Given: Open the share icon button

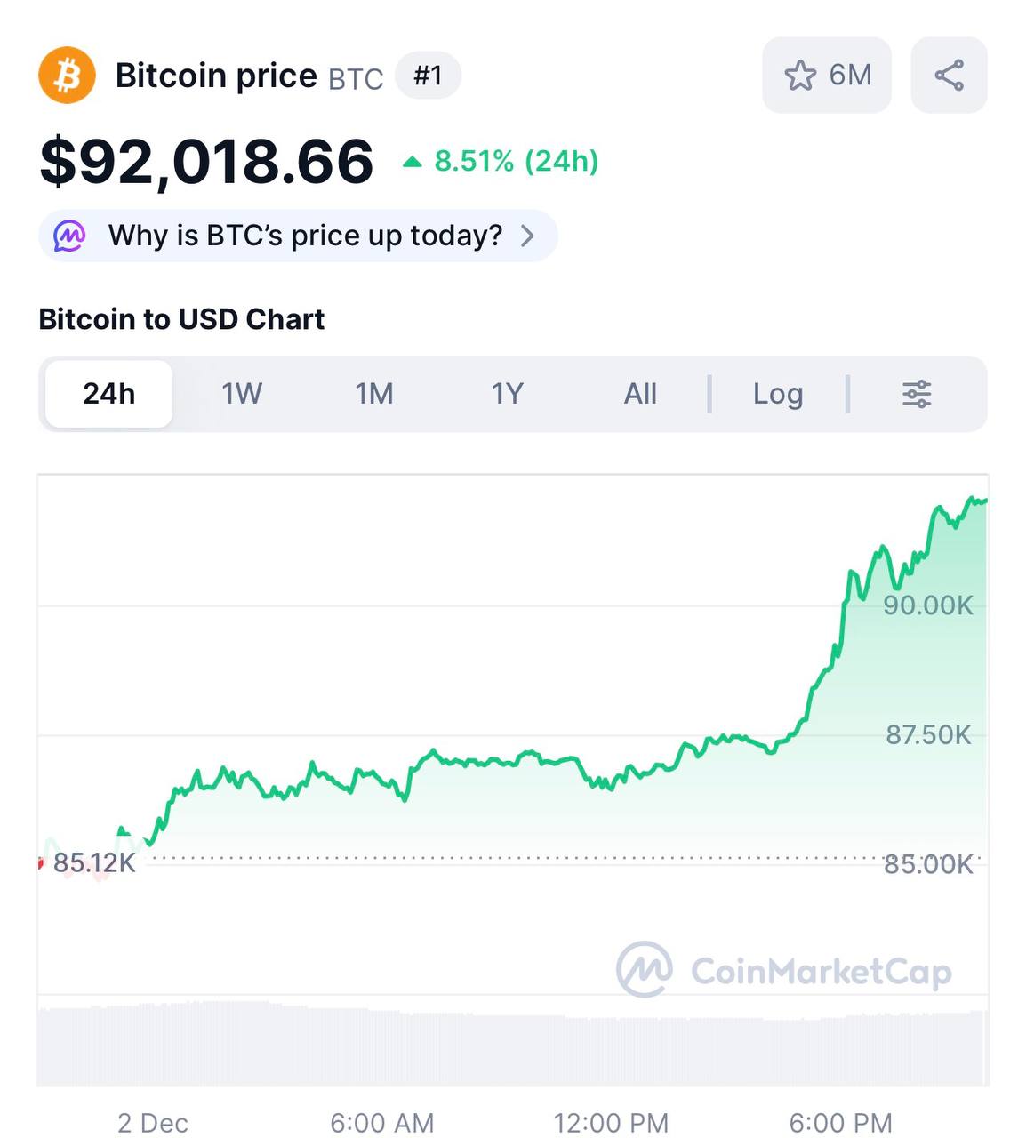Looking at the screenshot, I should point(949,76).
